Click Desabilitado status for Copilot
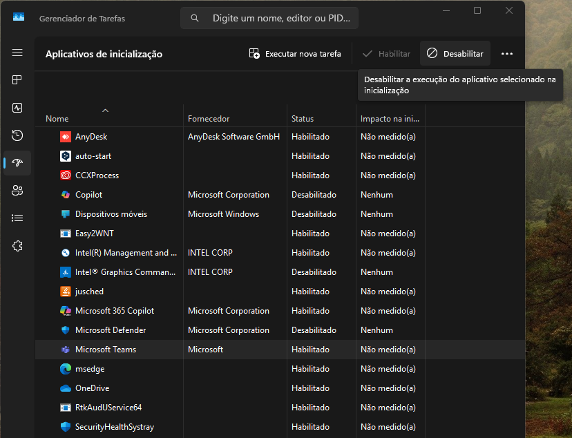 (x=314, y=195)
